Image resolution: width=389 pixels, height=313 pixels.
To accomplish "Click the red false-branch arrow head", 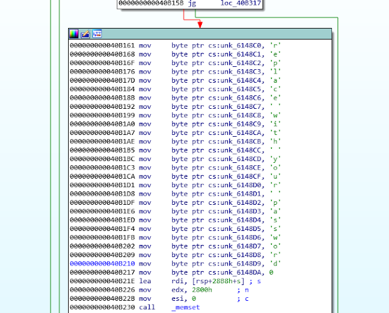I will 200,24.
